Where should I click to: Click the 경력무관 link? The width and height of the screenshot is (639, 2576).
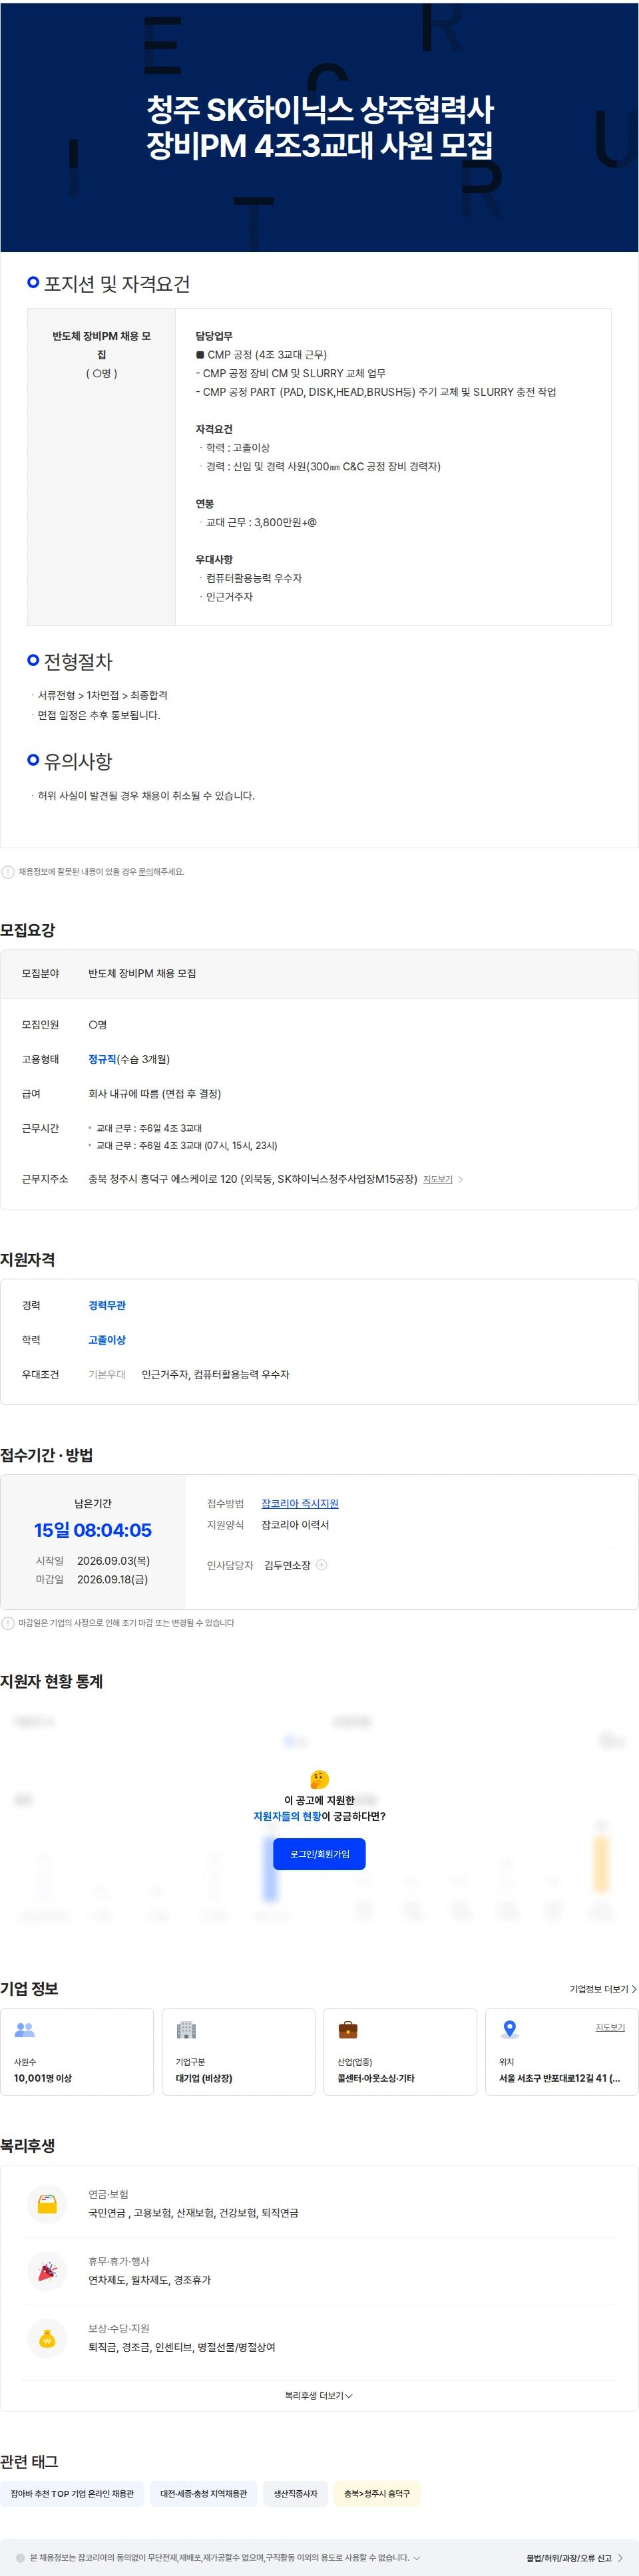[107, 1305]
